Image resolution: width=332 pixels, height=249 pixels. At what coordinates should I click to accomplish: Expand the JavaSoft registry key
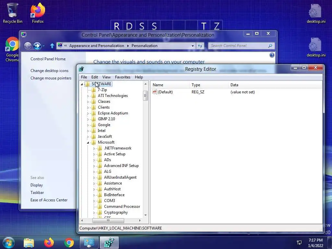(x=88, y=137)
